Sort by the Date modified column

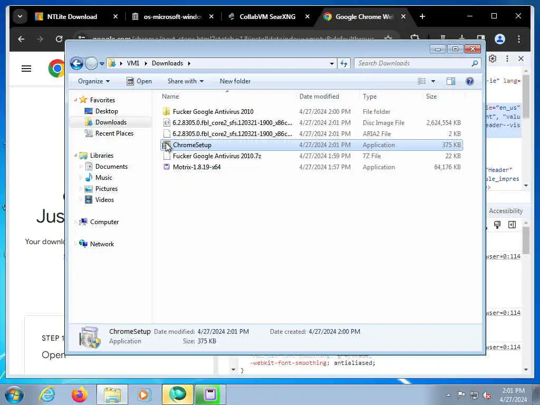pyautogui.click(x=319, y=97)
